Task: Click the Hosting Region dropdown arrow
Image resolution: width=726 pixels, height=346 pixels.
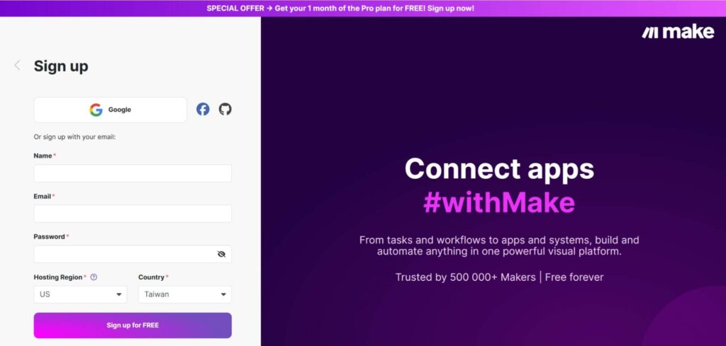Action: (118, 294)
